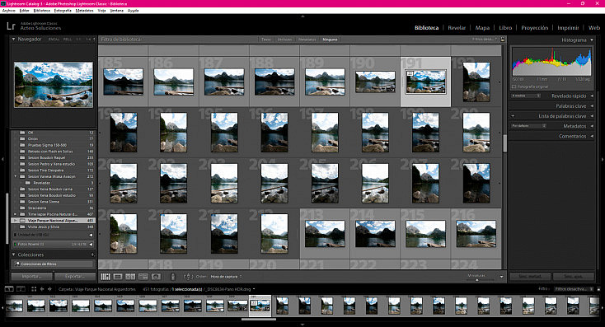Open Filtros desactivados dropdown in filter bar
The height and width of the screenshot is (327, 605).
tap(484, 40)
